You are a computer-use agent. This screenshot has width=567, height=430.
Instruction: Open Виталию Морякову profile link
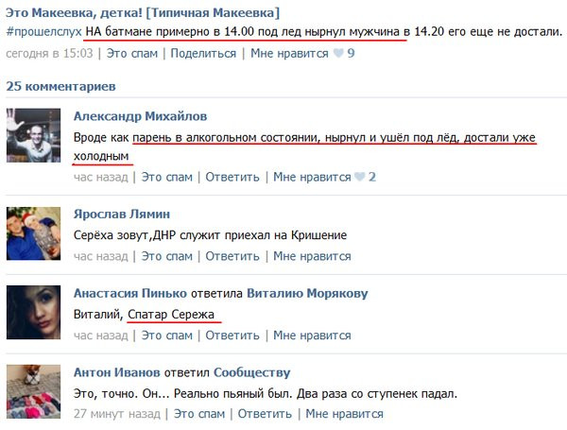[x=307, y=293]
